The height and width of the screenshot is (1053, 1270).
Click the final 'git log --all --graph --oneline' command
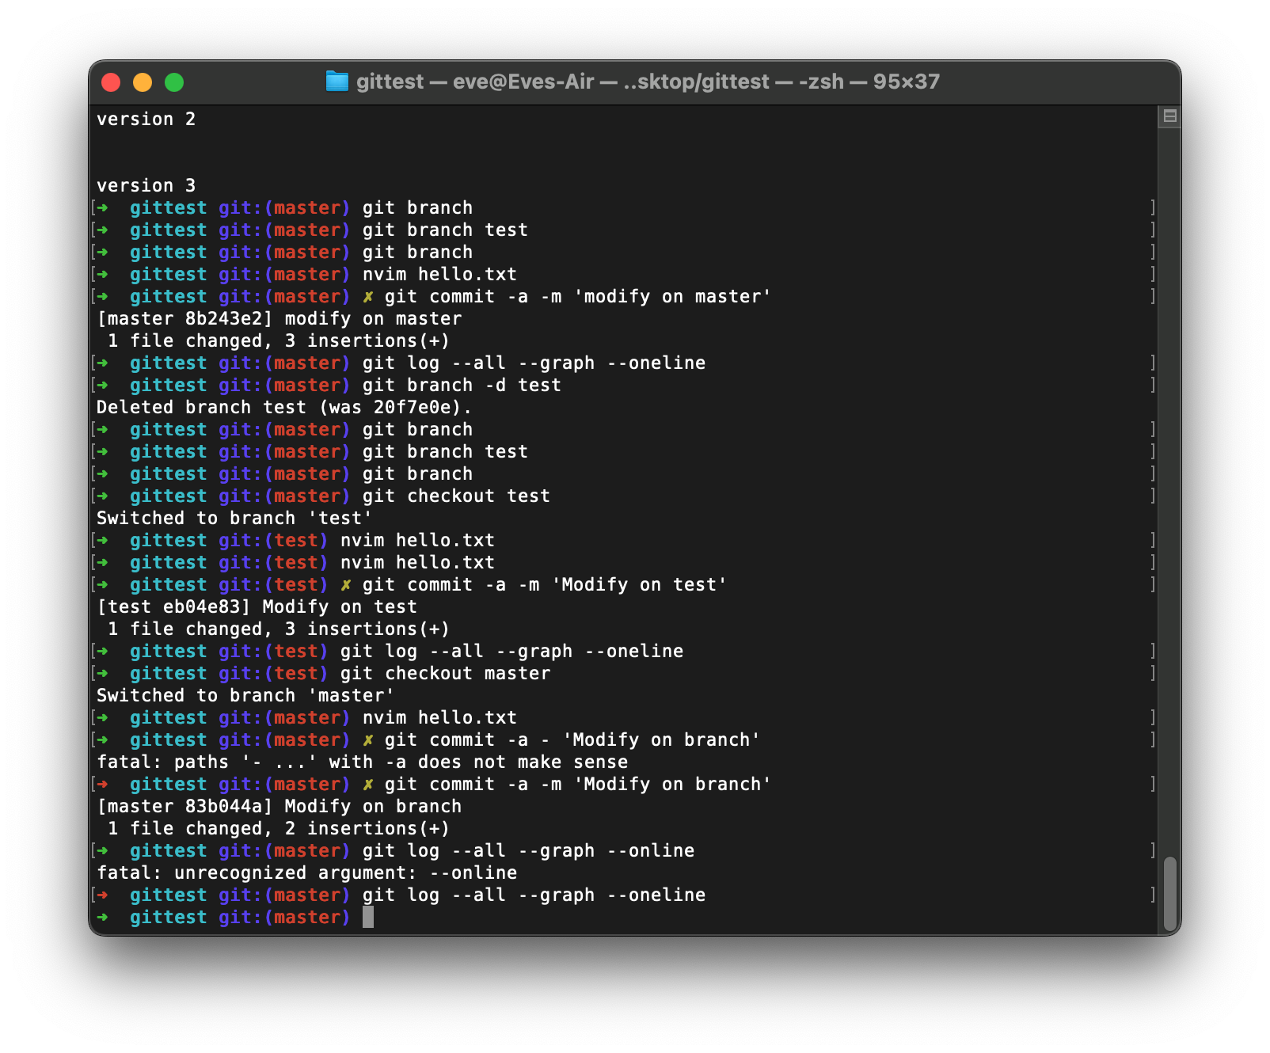pos(534,895)
